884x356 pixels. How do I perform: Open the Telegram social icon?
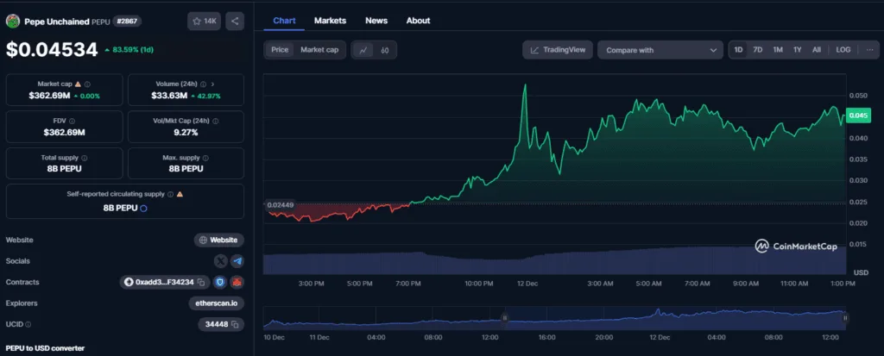coord(237,261)
